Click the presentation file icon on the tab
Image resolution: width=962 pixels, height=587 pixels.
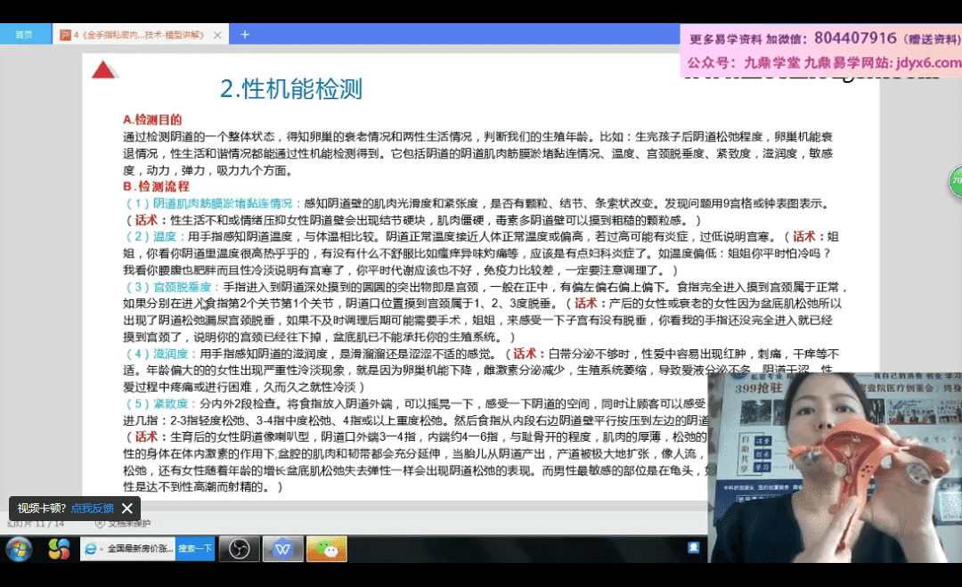[66, 35]
